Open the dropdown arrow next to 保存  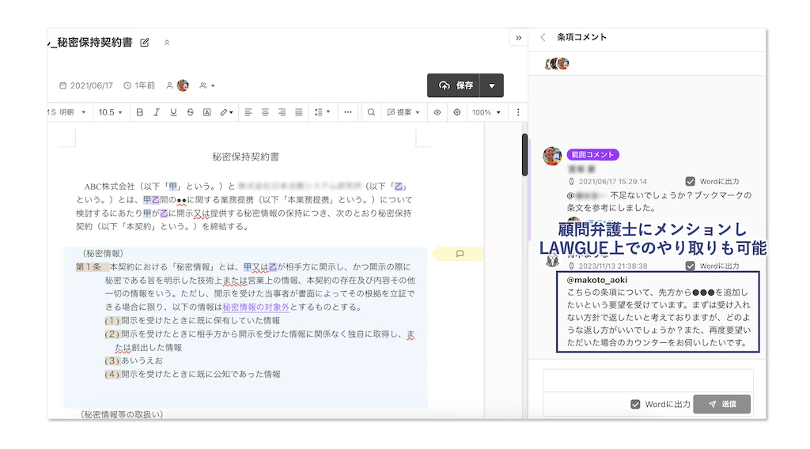tap(492, 85)
